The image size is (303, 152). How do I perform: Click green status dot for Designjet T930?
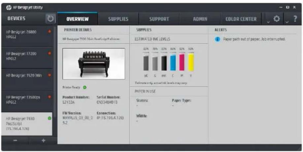[50, 118]
